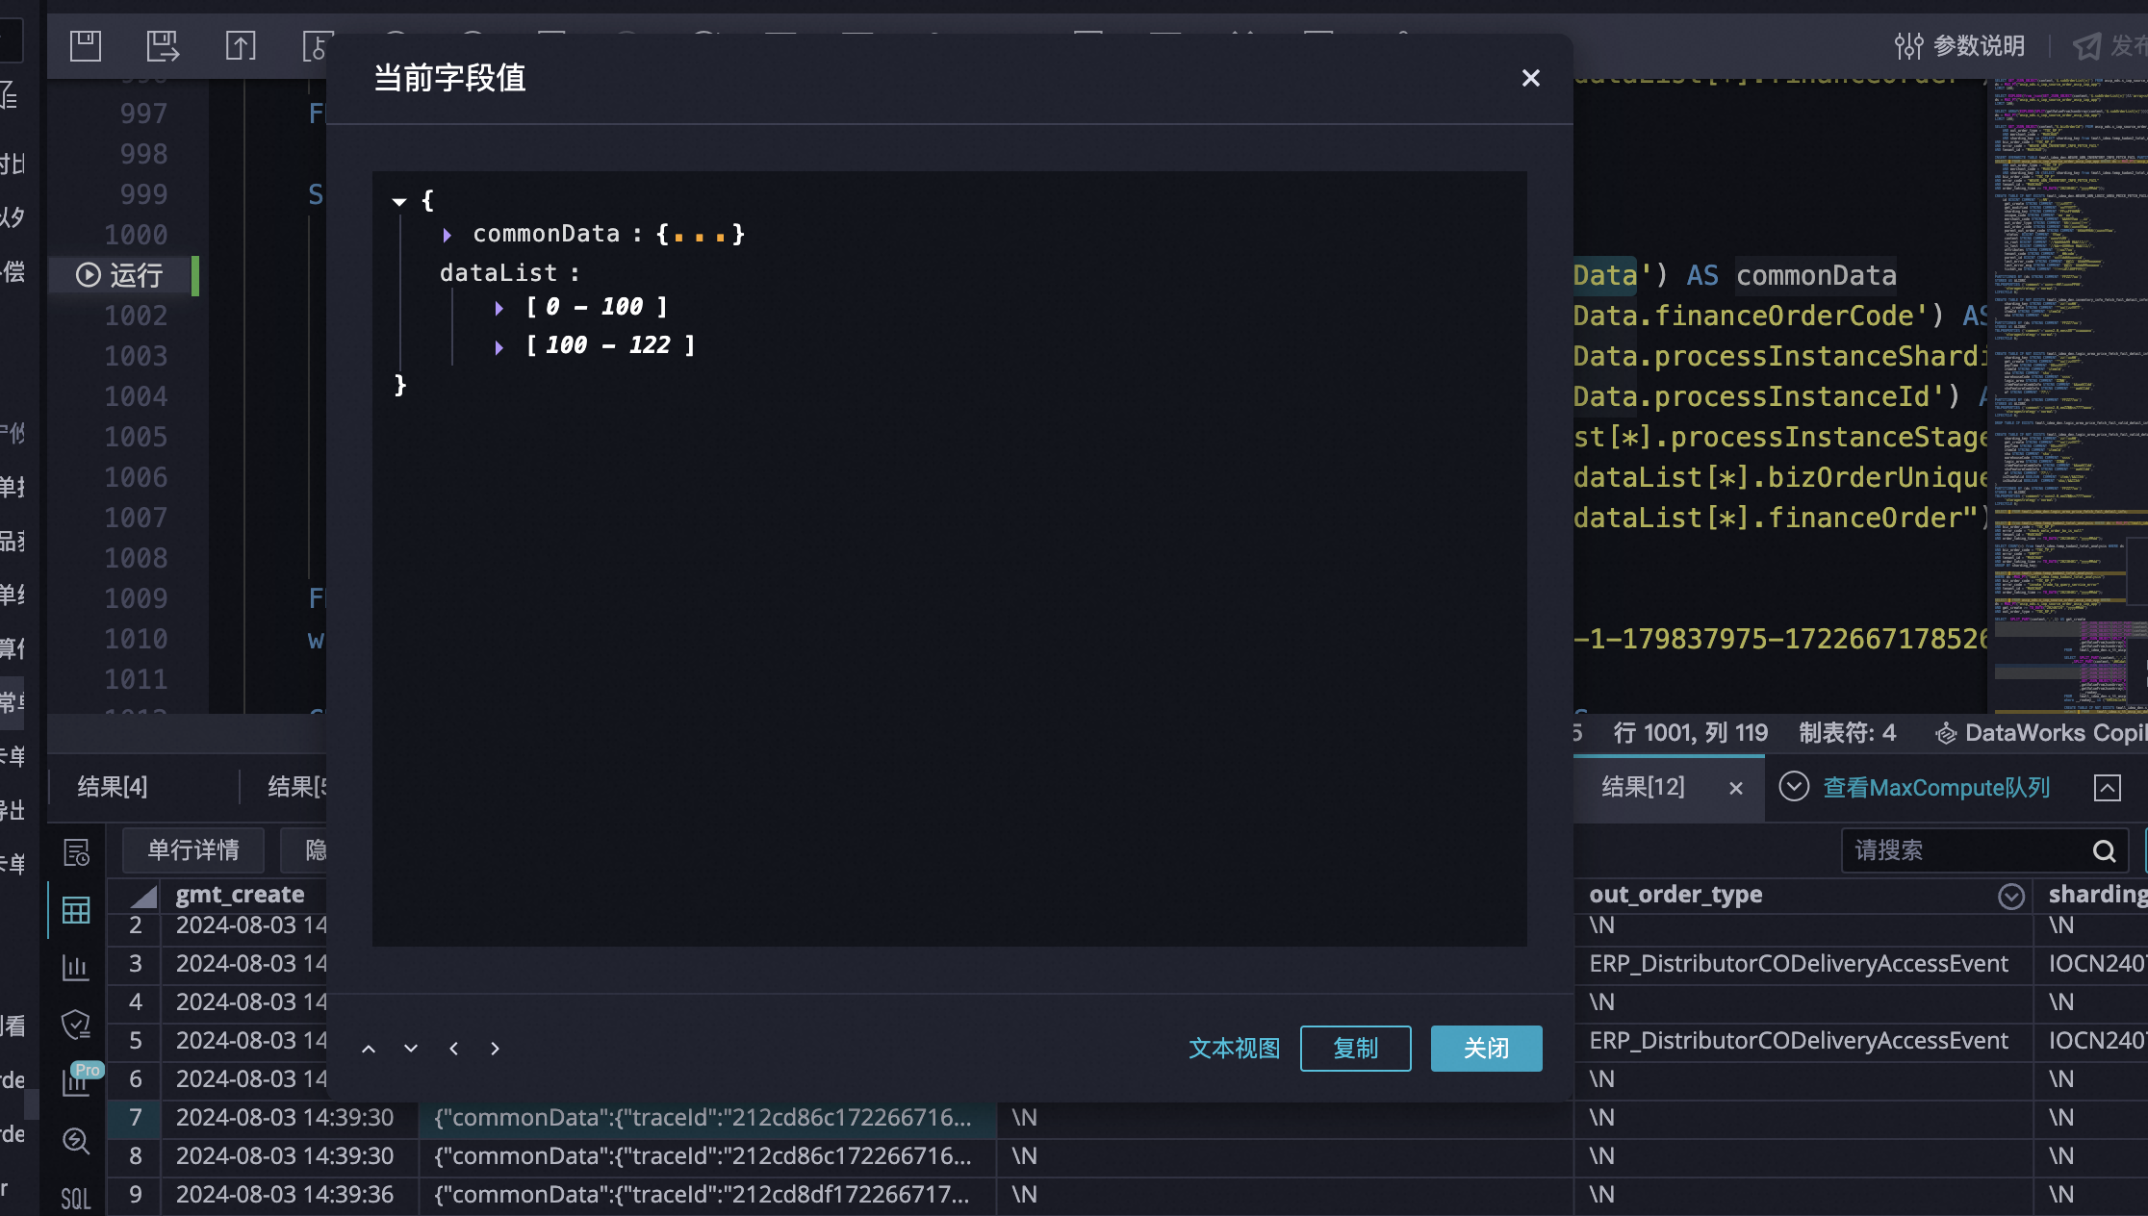Click line number 1005 in the gutter
2148x1216 pixels.
136,437
